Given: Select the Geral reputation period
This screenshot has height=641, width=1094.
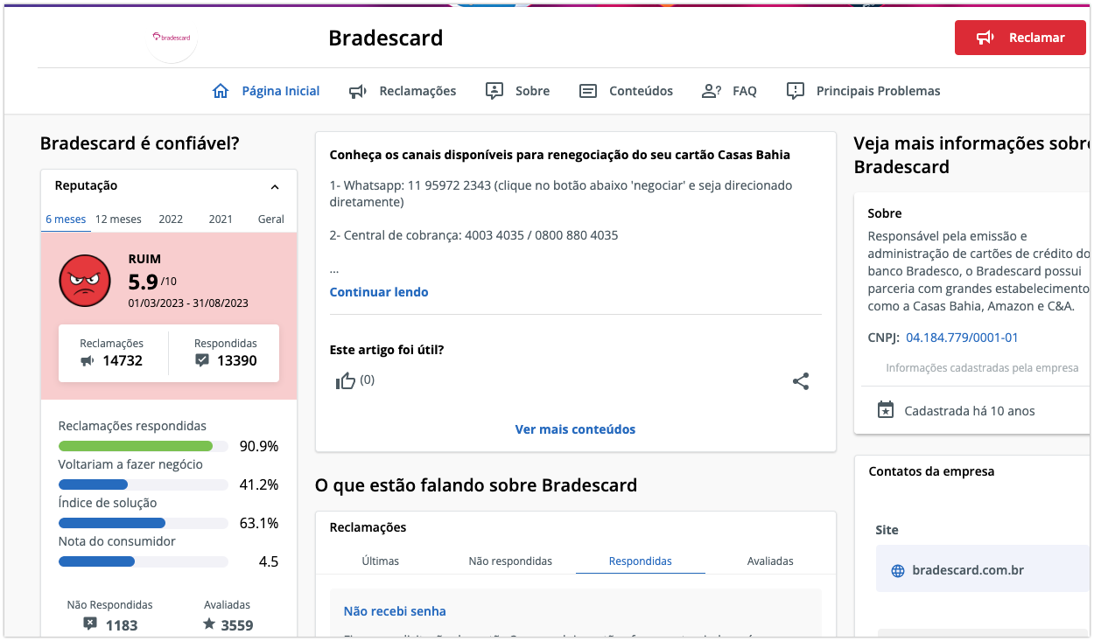Looking at the screenshot, I should coord(271,219).
